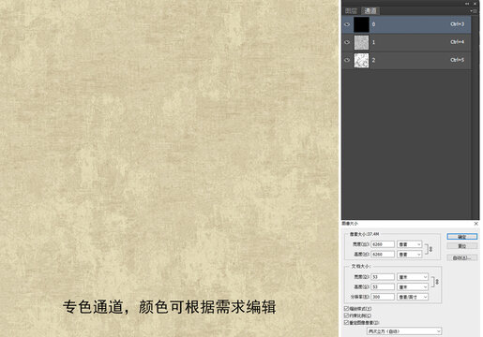Select the black thumbnail of channel 0
Image resolution: width=483 pixels, height=337 pixels.
coord(361,24)
